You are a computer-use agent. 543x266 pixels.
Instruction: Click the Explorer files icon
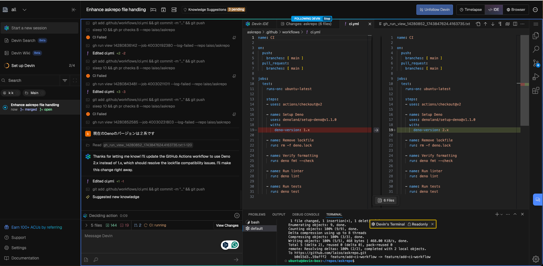coord(536,36)
